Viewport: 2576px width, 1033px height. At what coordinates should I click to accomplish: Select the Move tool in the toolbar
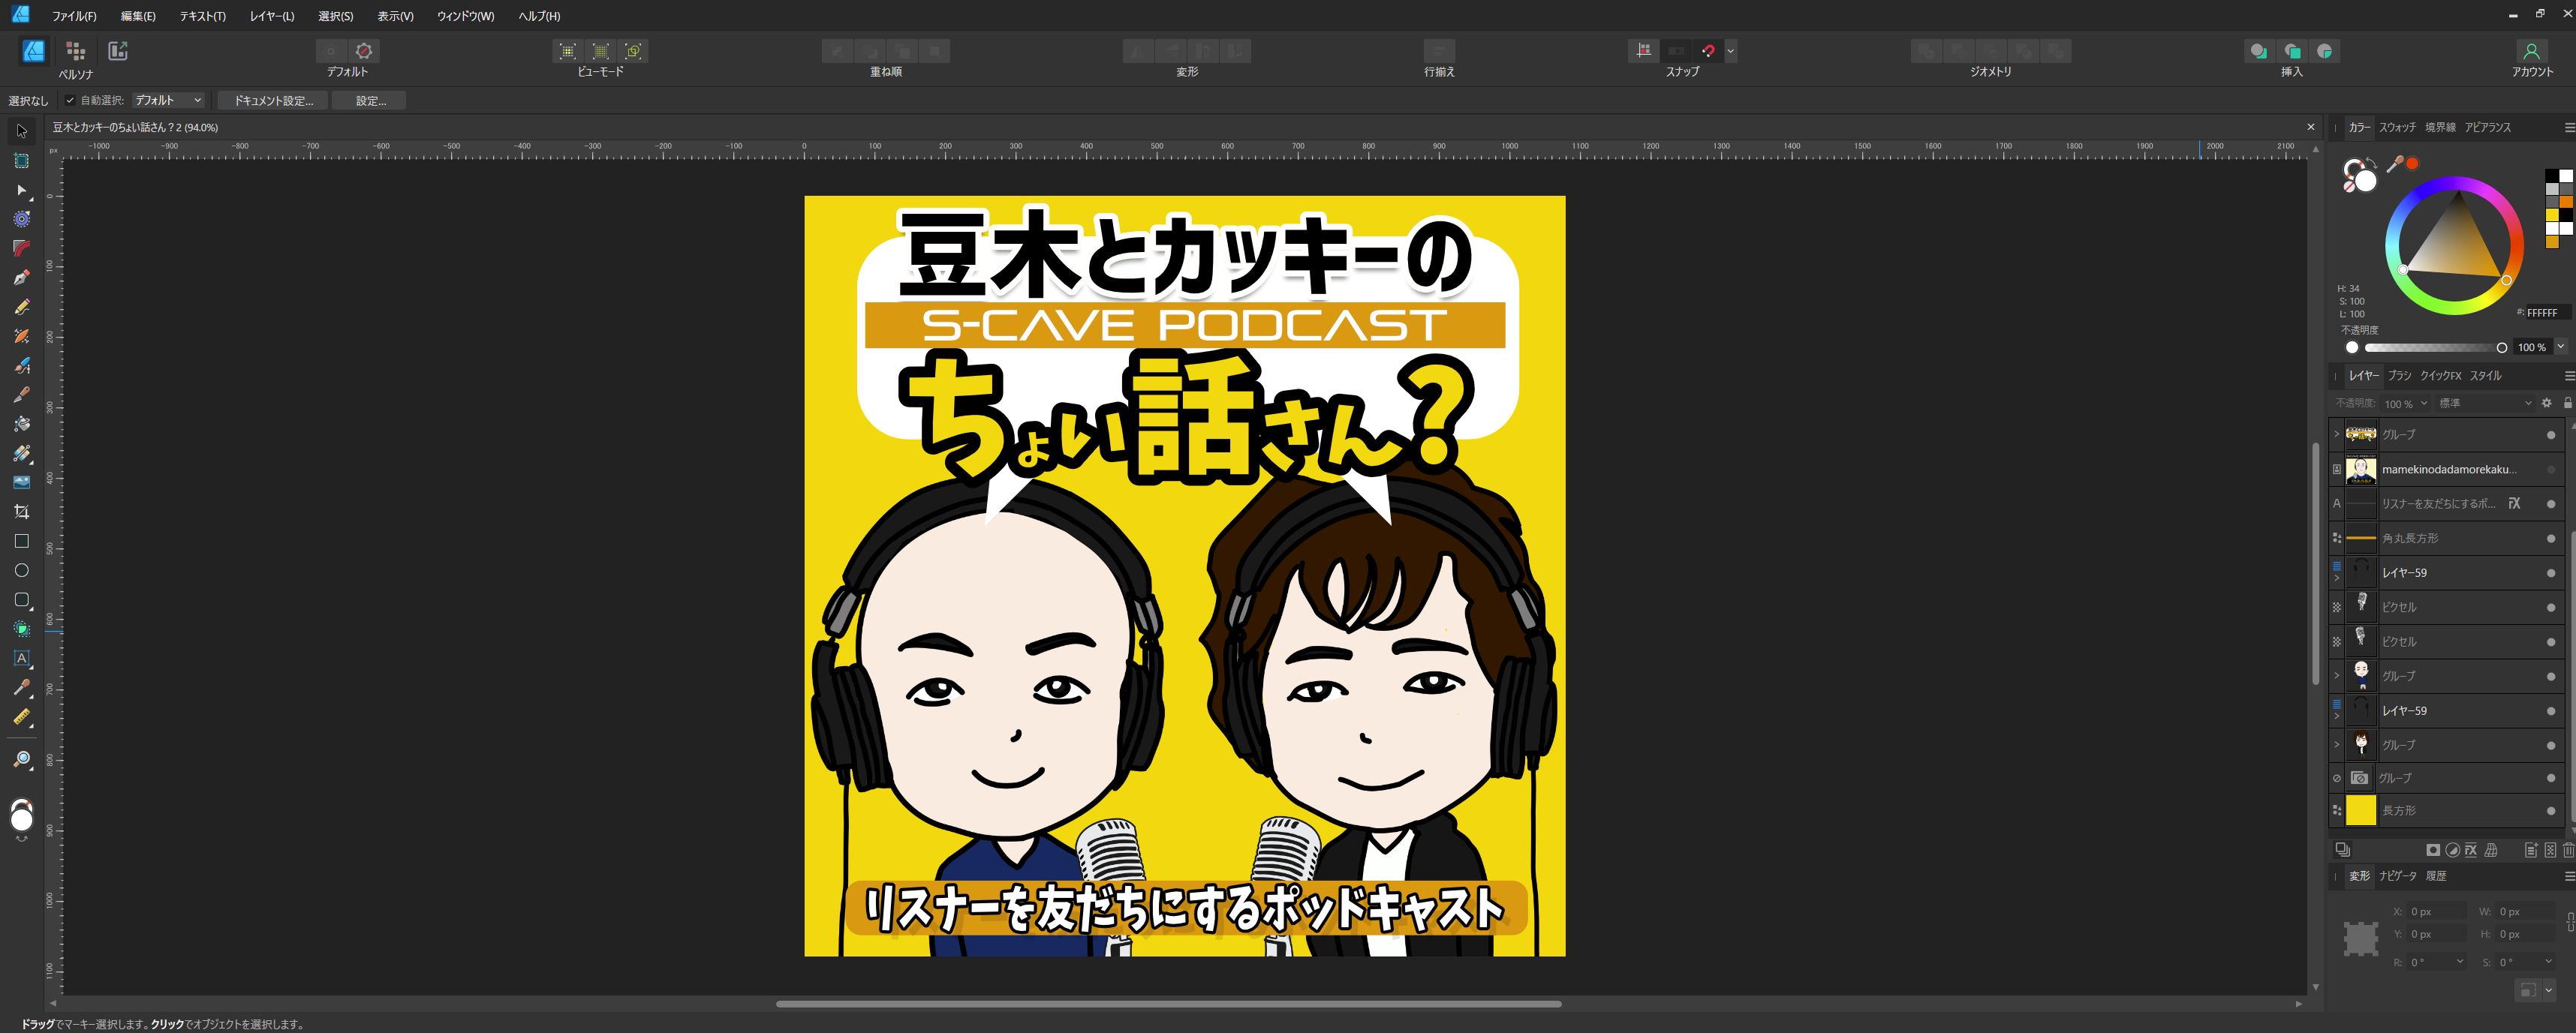[x=20, y=131]
